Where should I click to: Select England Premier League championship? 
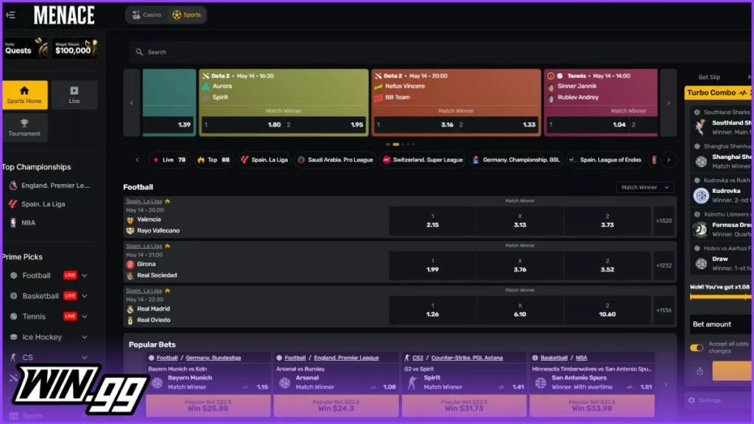pos(50,185)
